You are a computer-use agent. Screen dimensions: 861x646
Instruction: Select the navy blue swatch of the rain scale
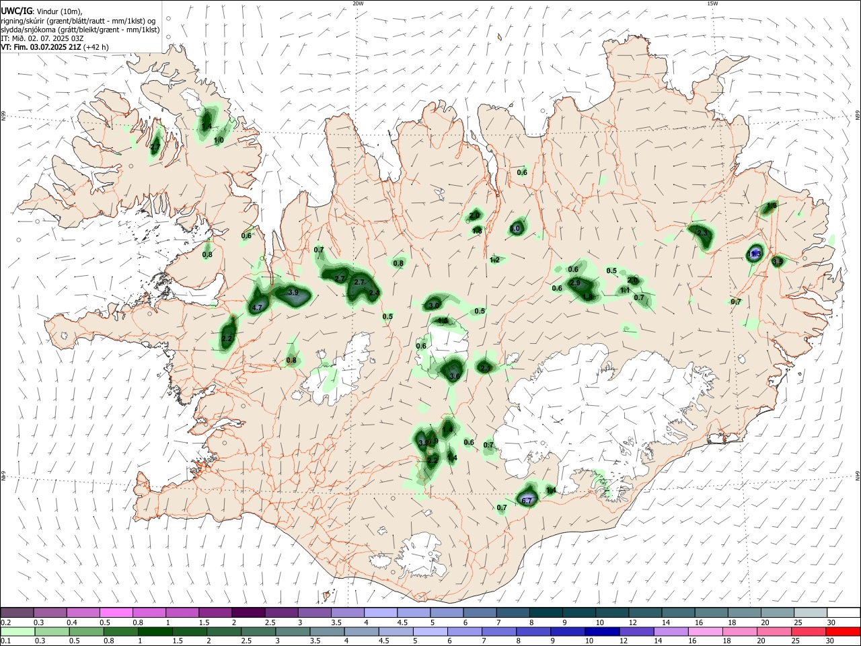click(601, 631)
